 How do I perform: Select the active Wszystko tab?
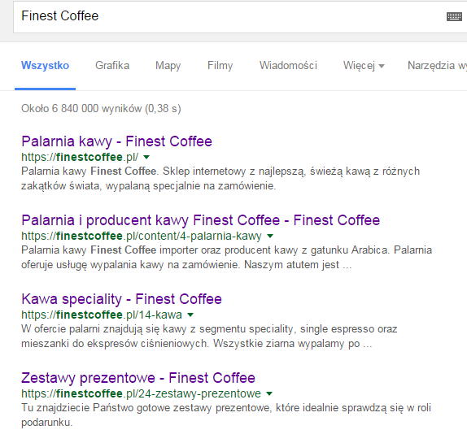click(x=45, y=66)
